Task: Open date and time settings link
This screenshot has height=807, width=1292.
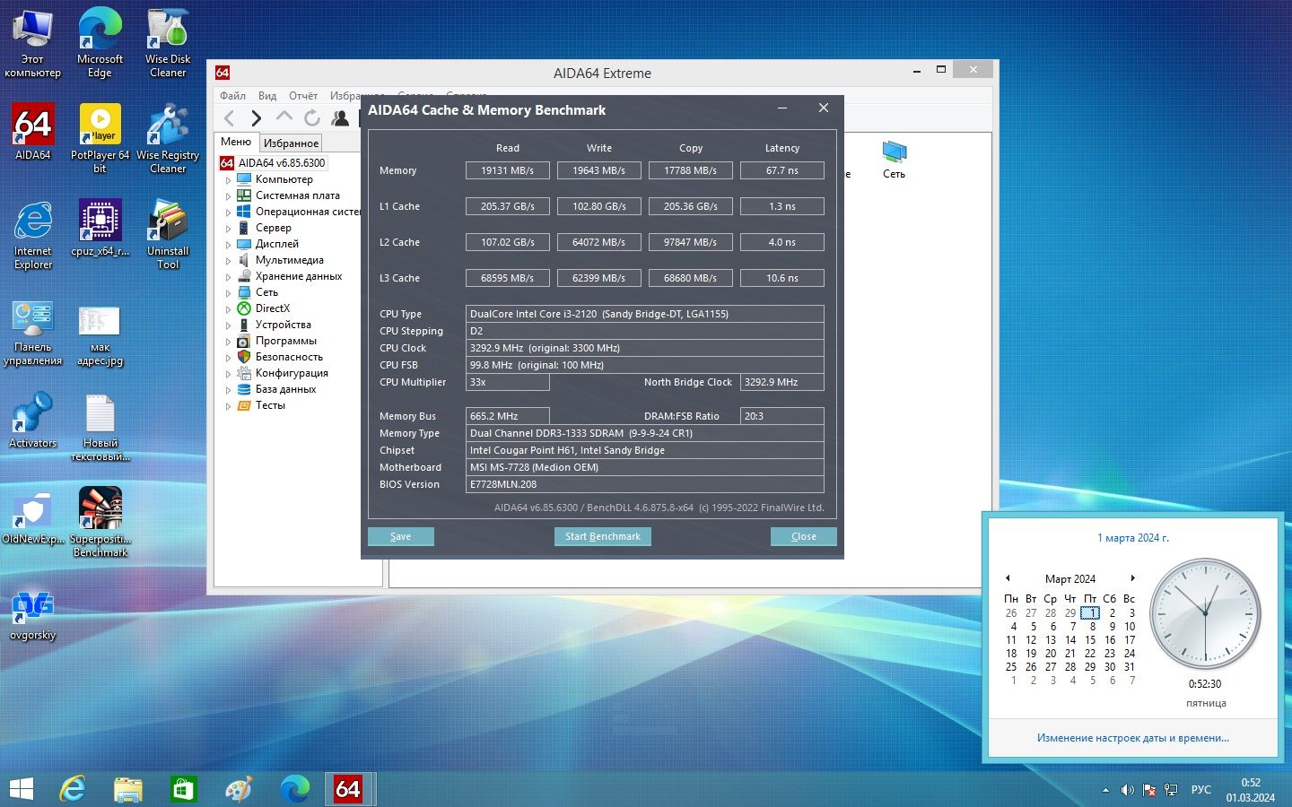Action: (x=1133, y=738)
